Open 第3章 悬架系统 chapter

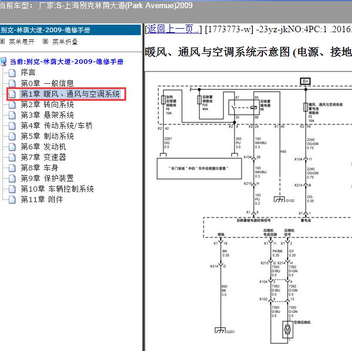(x=47, y=115)
